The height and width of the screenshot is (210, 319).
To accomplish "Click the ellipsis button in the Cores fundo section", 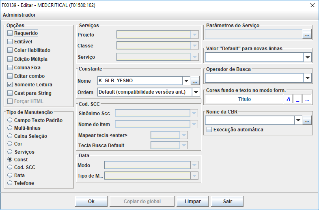I will pos(307,99).
